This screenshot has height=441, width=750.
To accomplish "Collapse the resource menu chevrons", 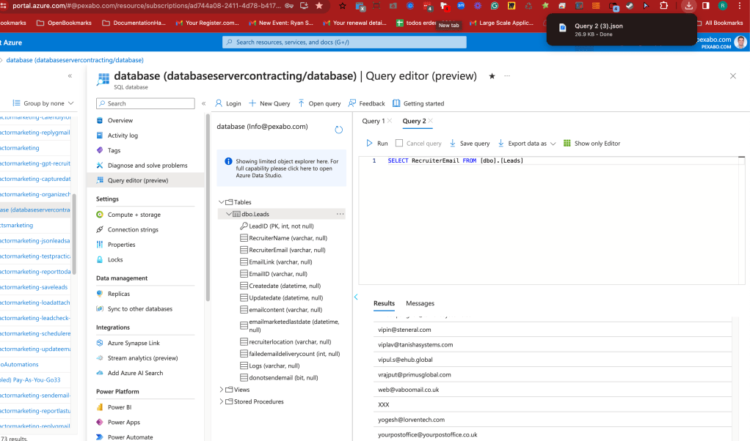I will coord(203,103).
